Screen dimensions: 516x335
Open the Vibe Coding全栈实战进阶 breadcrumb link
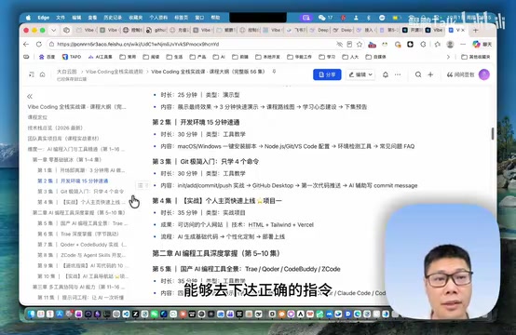[115, 72]
